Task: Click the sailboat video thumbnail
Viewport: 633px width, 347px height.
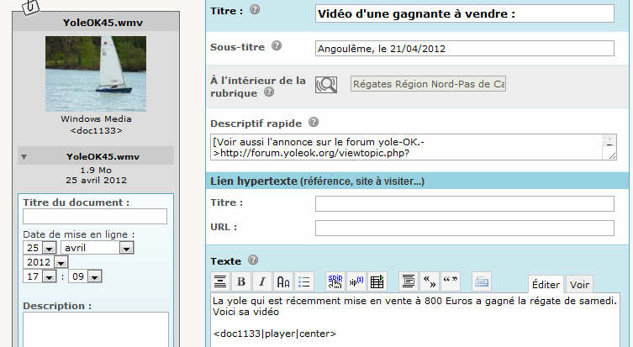Action: coord(96,74)
